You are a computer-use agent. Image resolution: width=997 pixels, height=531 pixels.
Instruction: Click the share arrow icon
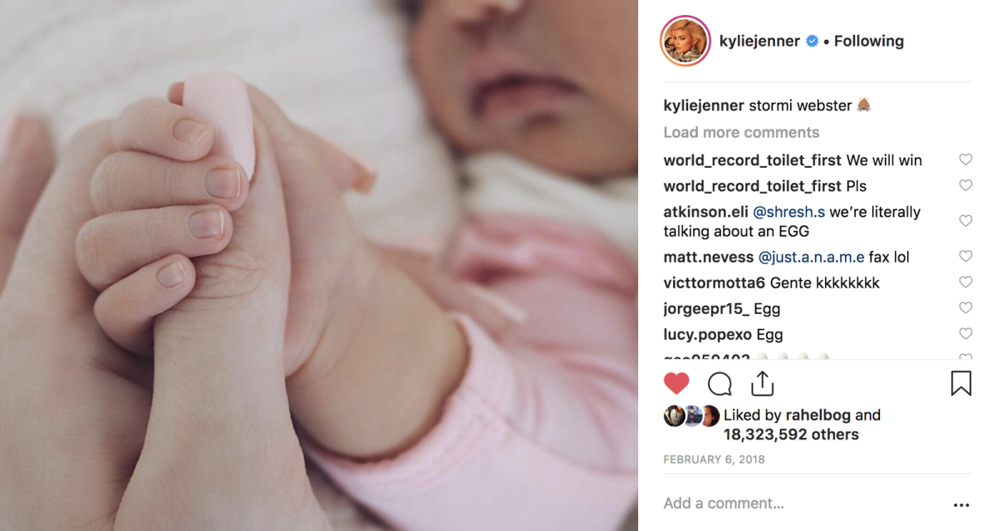[x=762, y=383]
